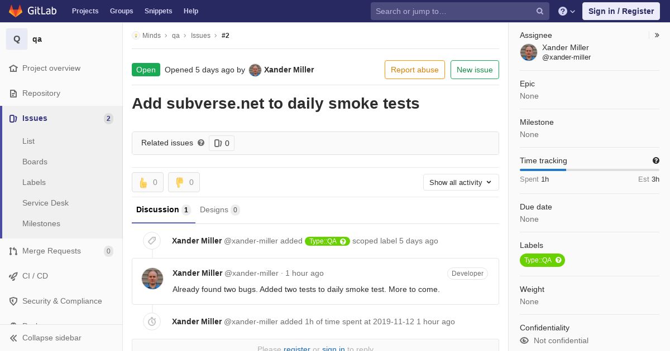
Task: Click the Issues breadcrumb link
Action: coord(200,35)
